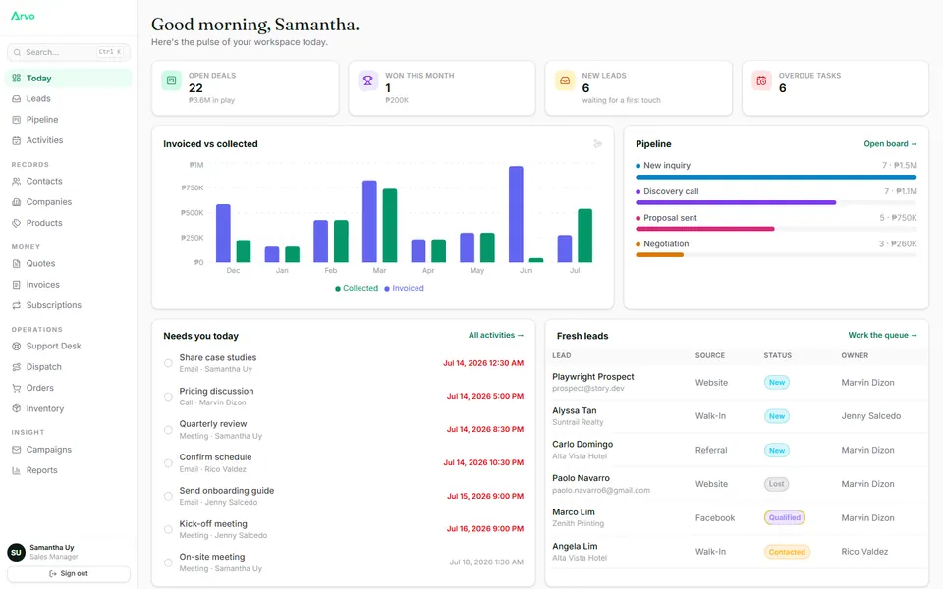Click the Discovery call progress bar

click(x=776, y=203)
